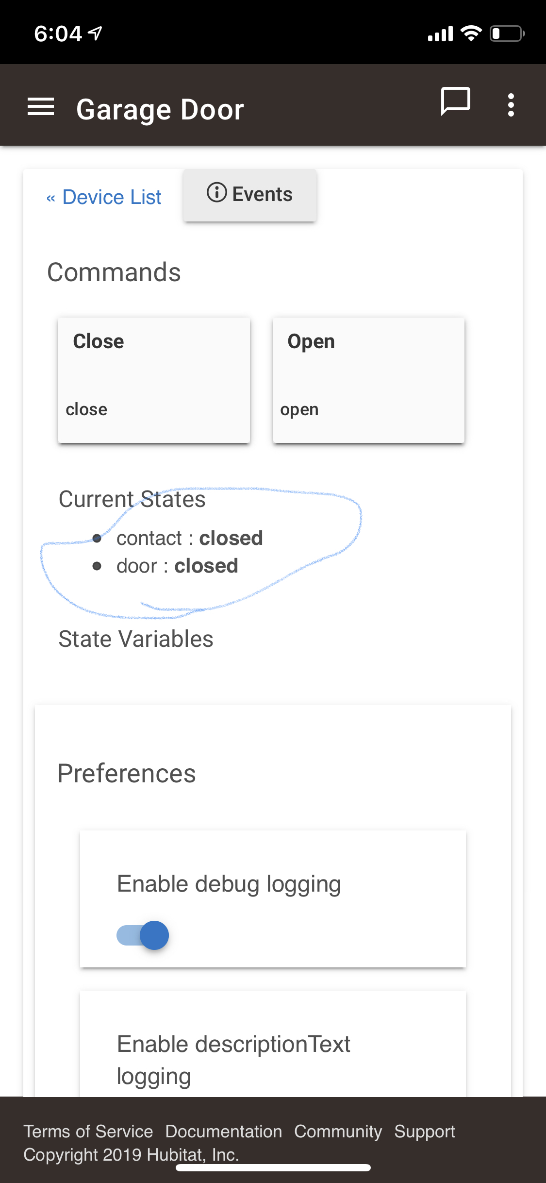Screen dimensions: 546x1183
Task: Tap the home indicator bar
Action: click(273, 1167)
